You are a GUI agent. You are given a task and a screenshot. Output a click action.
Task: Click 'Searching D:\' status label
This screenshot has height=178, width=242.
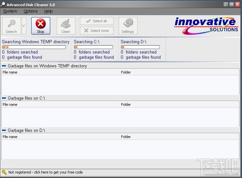[x=134, y=42]
